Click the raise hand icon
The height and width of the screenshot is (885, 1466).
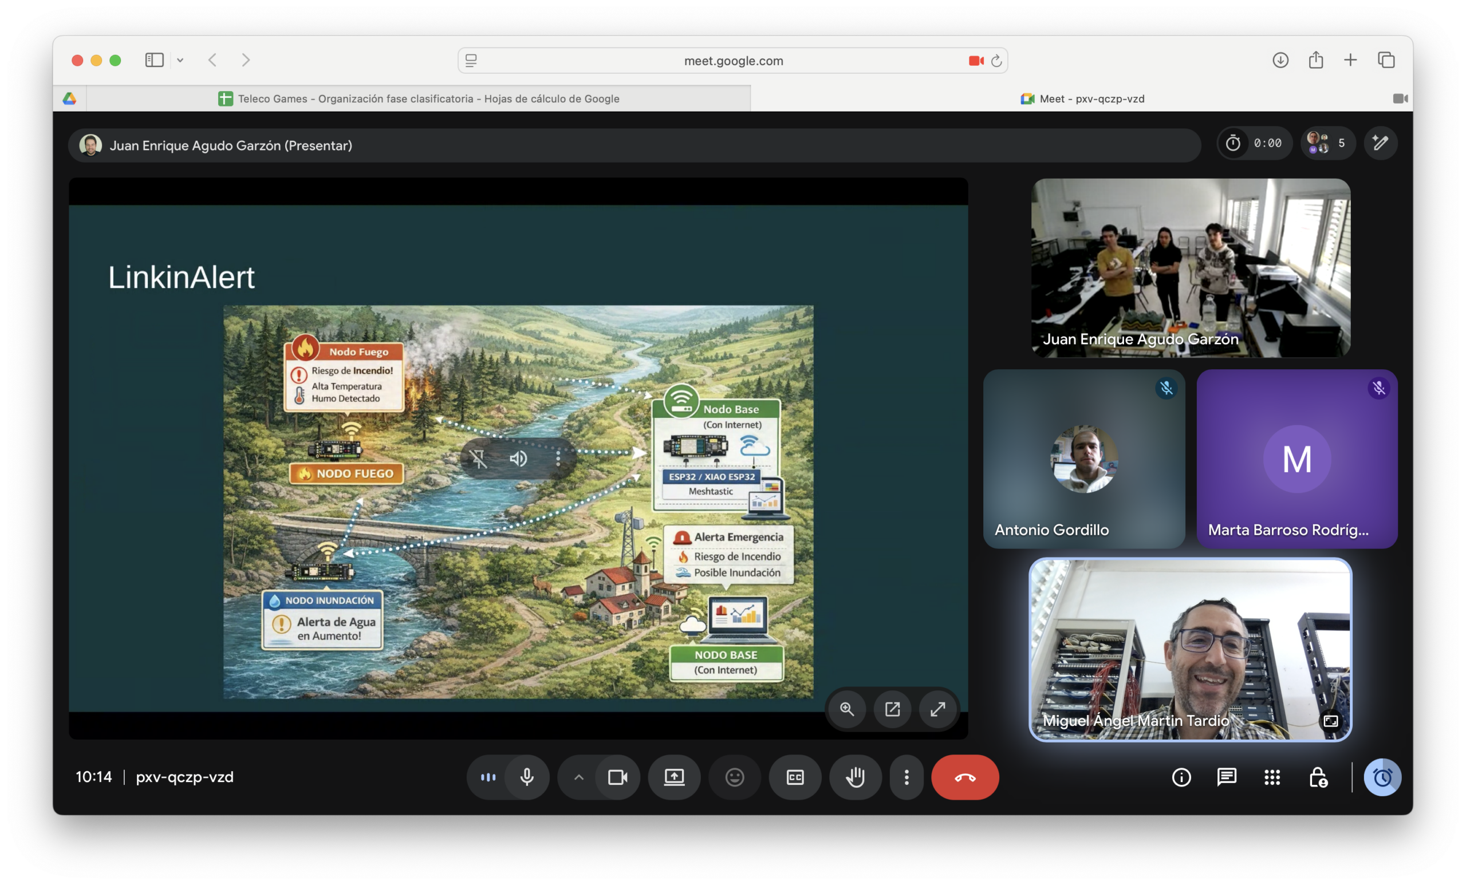click(x=855, y=777)
